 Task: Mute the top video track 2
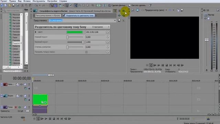click(25, 84)
